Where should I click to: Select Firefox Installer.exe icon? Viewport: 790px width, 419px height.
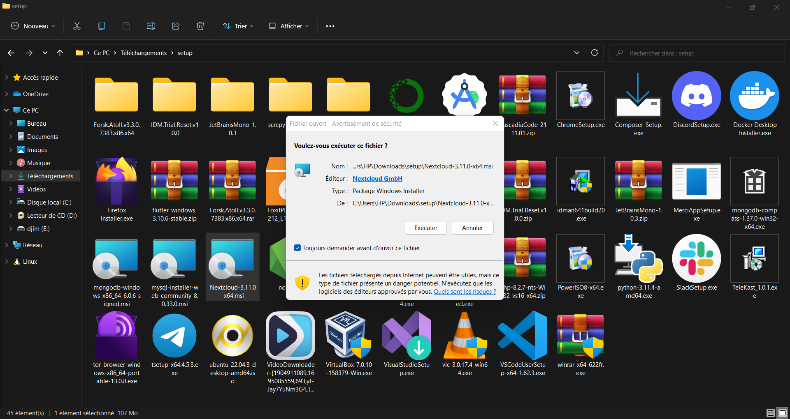click(117, 181)
